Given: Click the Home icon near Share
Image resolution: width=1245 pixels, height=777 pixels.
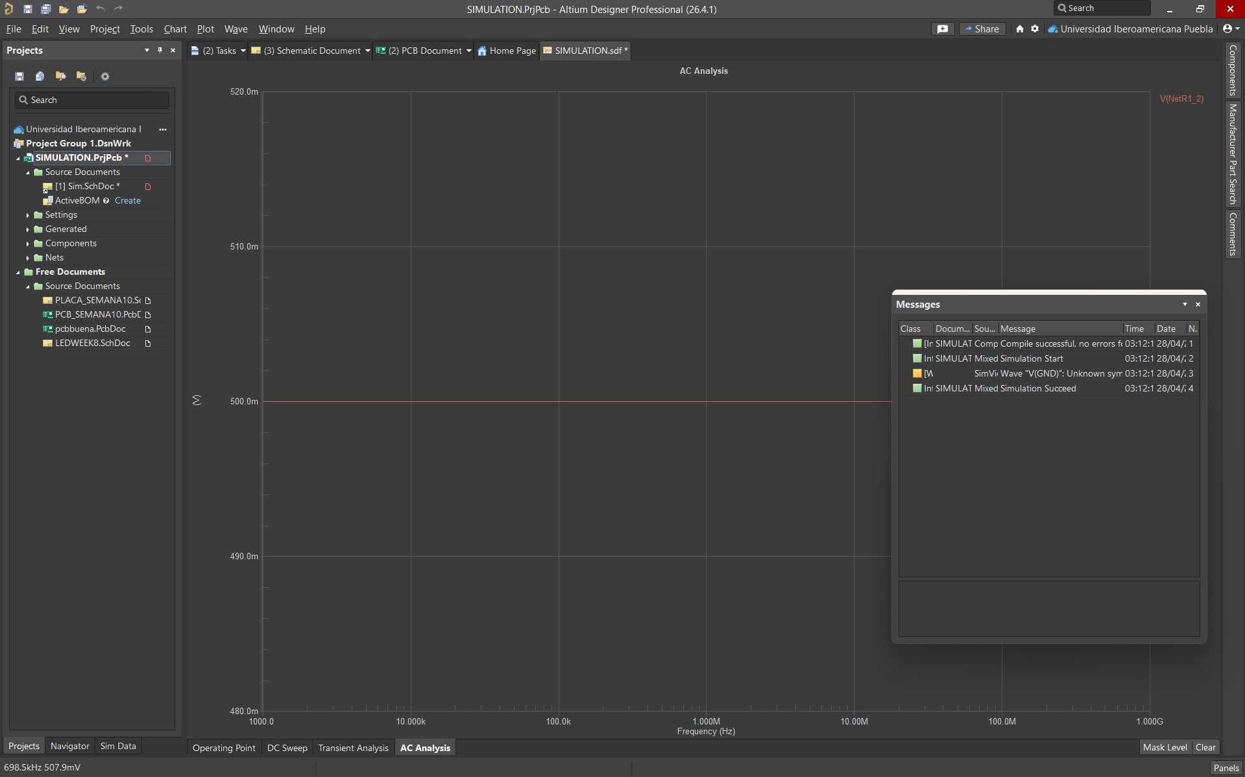Looking at the screenshot, I should 1020,29.
